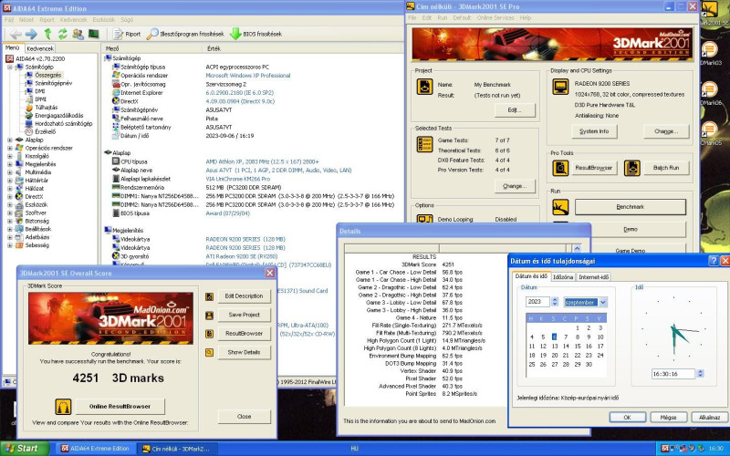730x456 pixels.
Task: Open the 3DMark06 desktop shortcut
Action: click(710, 93)
